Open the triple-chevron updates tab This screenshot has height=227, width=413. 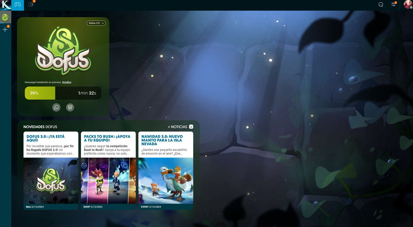pos(31,4)
